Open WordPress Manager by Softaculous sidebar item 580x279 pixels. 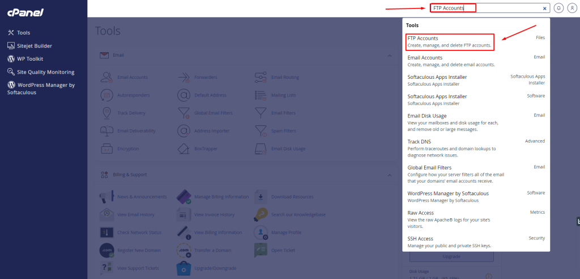coord(41,88)
